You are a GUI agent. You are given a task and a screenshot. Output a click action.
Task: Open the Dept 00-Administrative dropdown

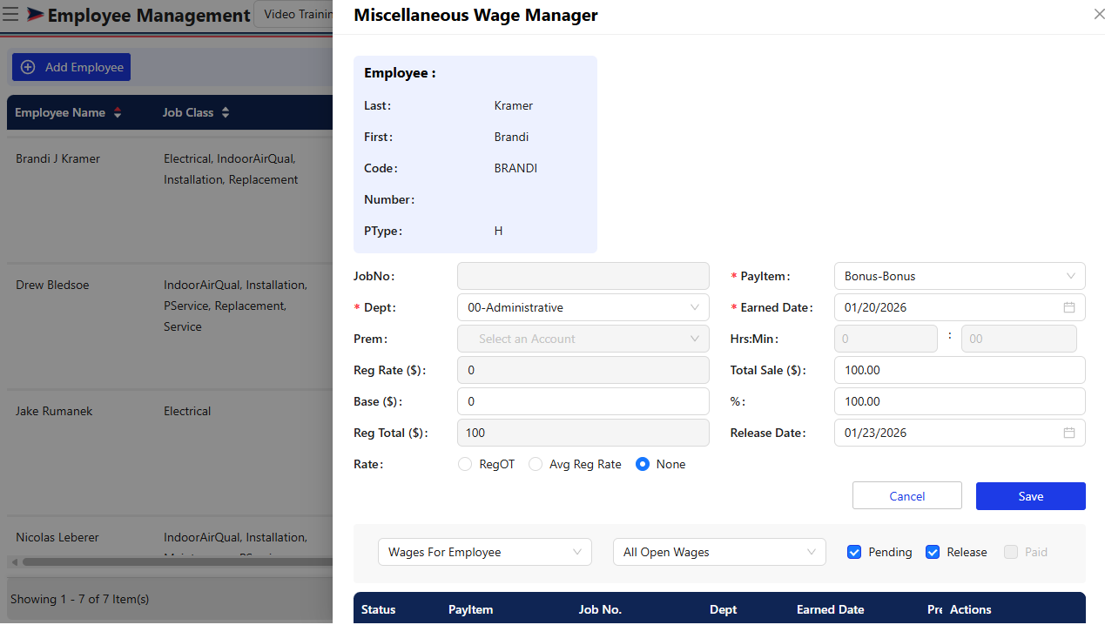(x=583, y=307)
